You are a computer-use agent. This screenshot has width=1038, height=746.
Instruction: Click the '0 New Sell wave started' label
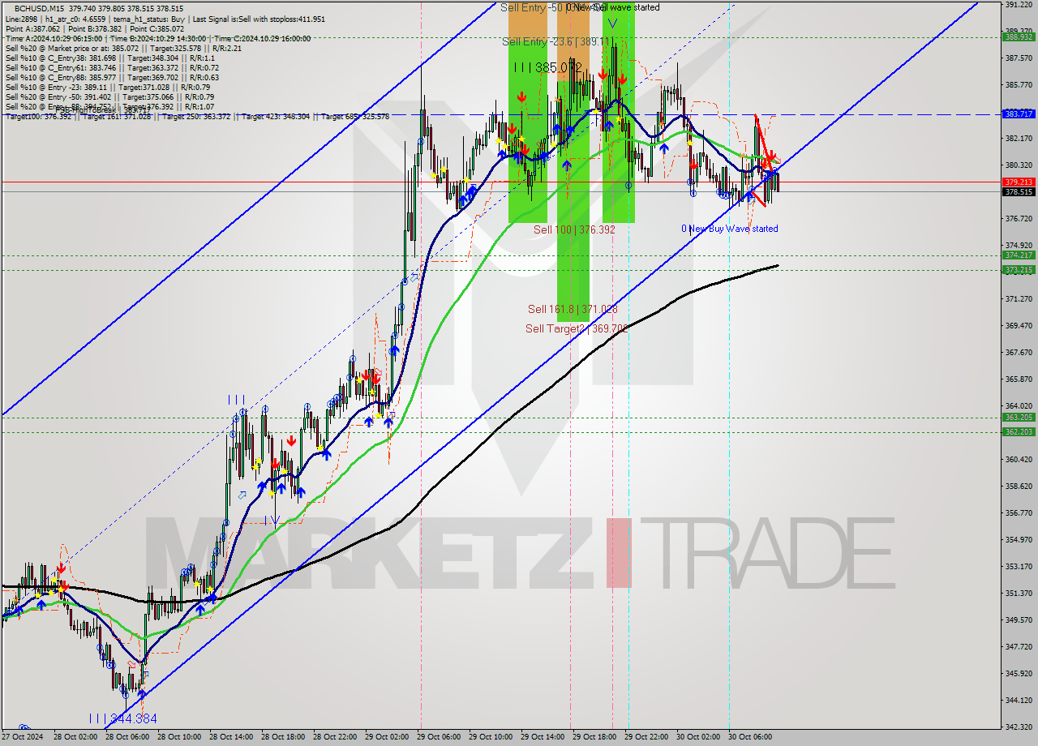[x=612, y=7]
